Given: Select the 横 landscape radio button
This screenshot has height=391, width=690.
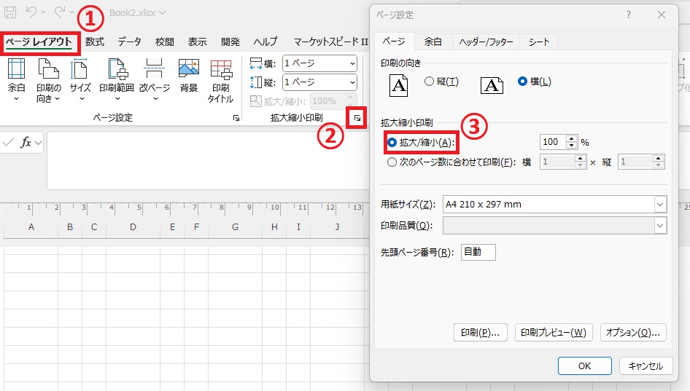Looking at the screenshot, I should (x=522, y=82).
